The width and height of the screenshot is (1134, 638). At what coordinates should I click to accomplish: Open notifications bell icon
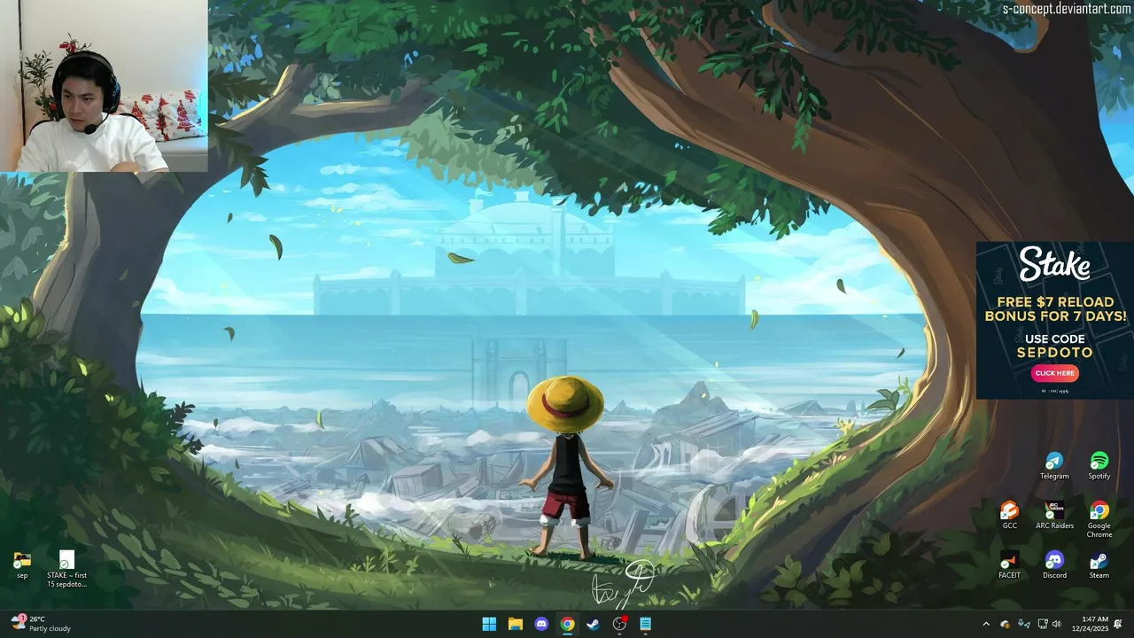[1119, 624]
